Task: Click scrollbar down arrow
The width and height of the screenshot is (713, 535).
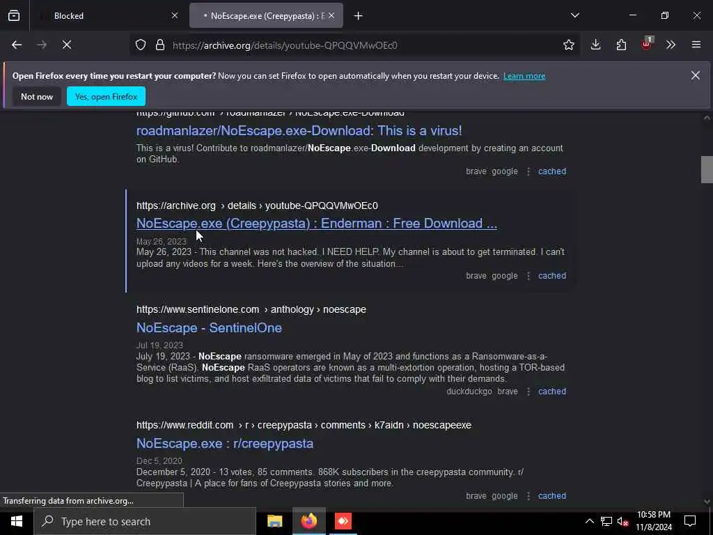Action: click(x=707, y=502)
